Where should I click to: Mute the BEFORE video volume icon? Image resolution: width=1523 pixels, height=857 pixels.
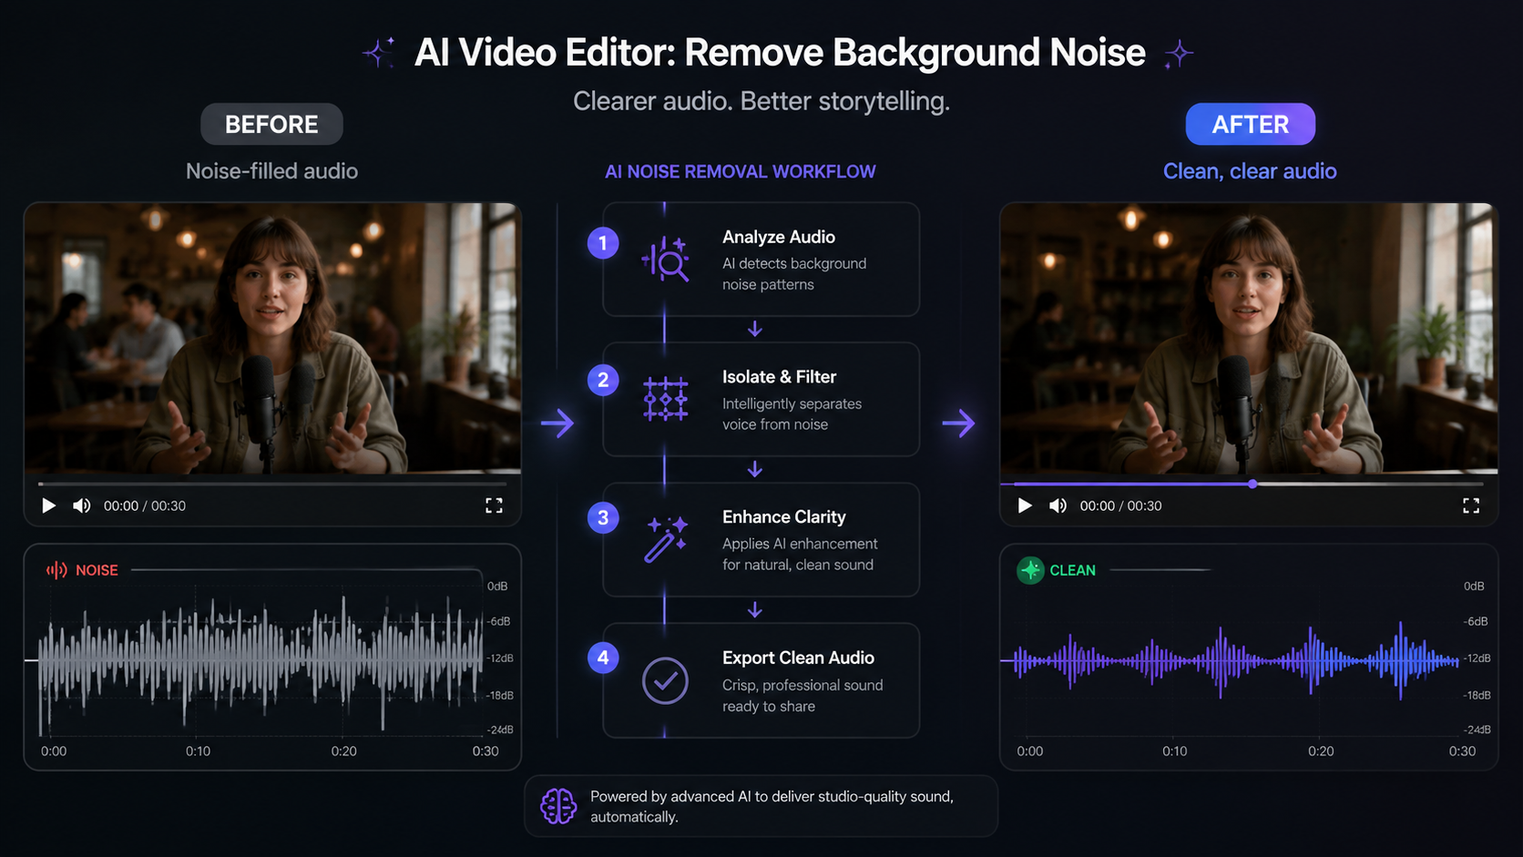[82, 505]
